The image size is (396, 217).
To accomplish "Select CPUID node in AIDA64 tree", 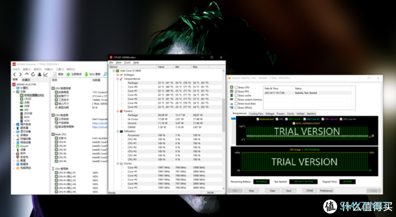I will 26,99.
